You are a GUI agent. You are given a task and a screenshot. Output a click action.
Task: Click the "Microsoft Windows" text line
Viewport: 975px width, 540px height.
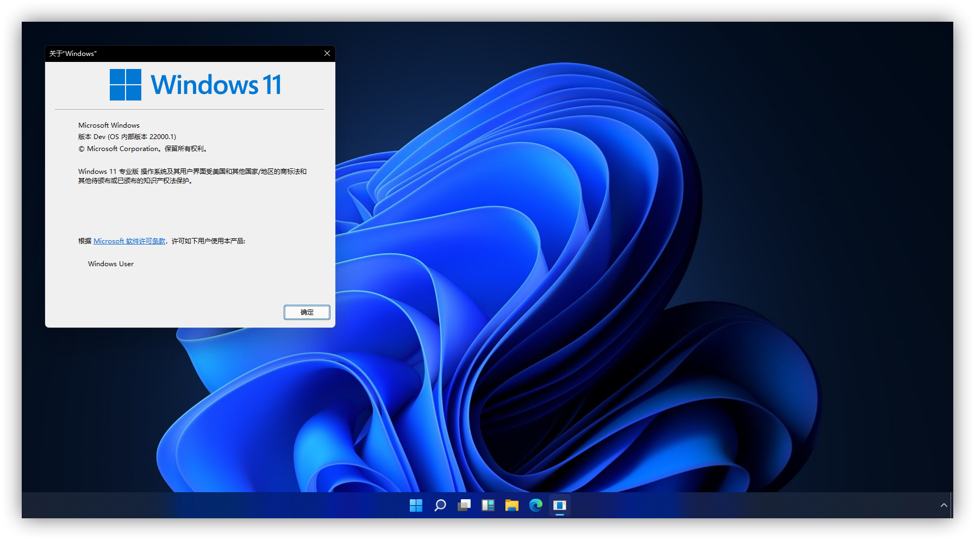point(109,125)
